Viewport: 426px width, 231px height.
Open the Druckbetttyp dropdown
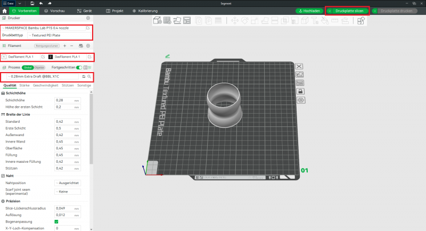click(59, 35)
